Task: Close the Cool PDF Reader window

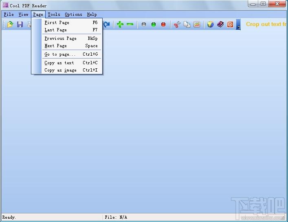Action: point(277,4)
